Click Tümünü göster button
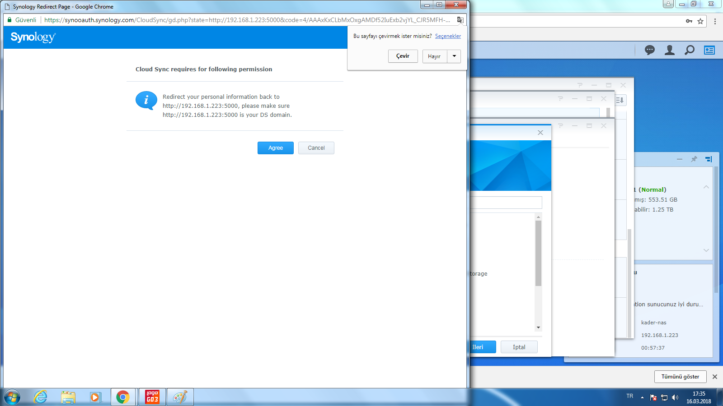723x406 pixels. pos(680,377)
